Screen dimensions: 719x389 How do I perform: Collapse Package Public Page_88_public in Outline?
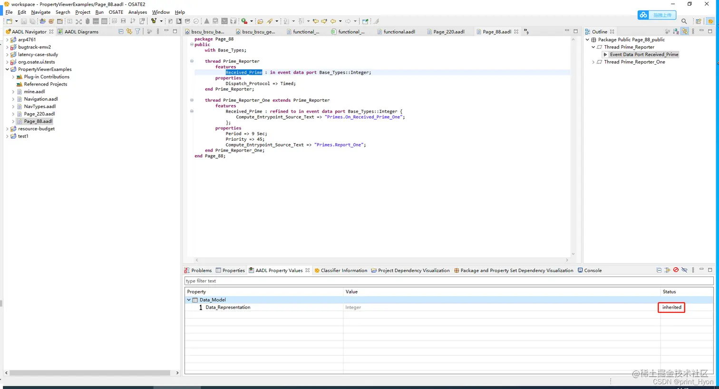pyautogui.click(x=587, y=40)
